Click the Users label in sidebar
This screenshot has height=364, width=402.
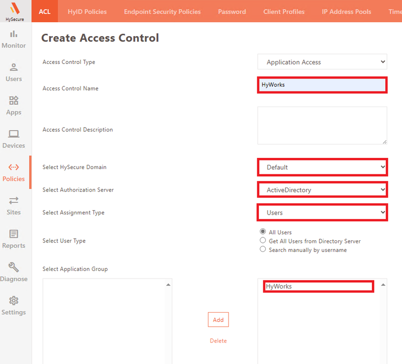coord(14,79)
